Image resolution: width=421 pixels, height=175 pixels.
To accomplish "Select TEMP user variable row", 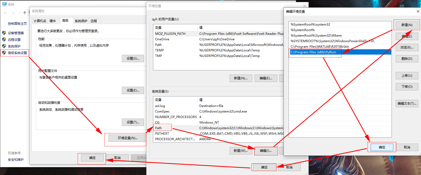I will click(x=218, y=50).
